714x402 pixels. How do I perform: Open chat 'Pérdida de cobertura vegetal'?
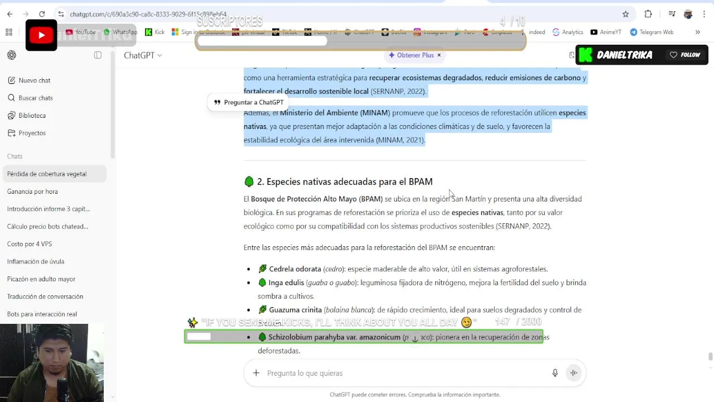click(55, 174)
